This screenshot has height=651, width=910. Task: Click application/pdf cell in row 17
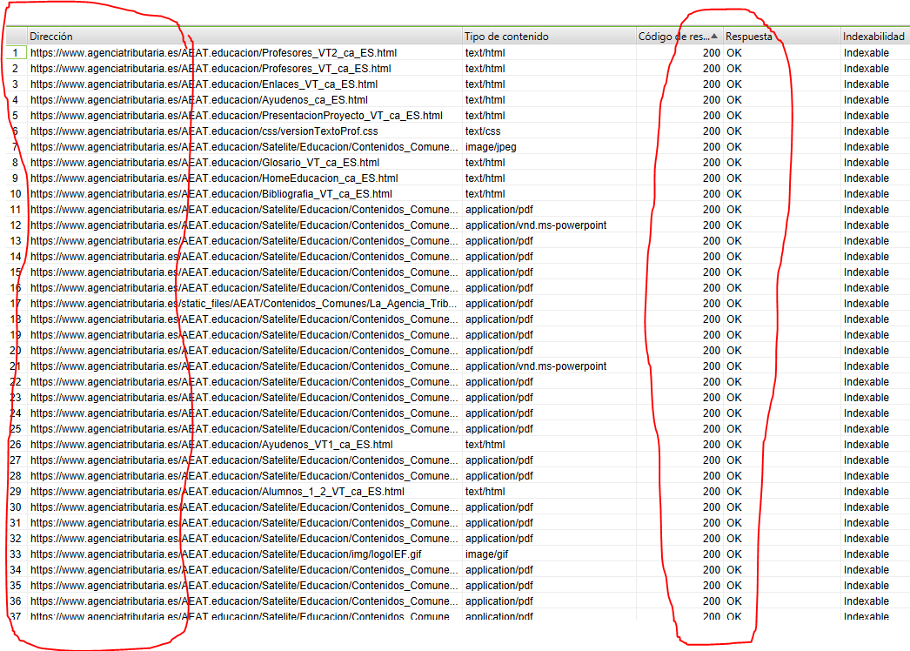coord(499,304)
